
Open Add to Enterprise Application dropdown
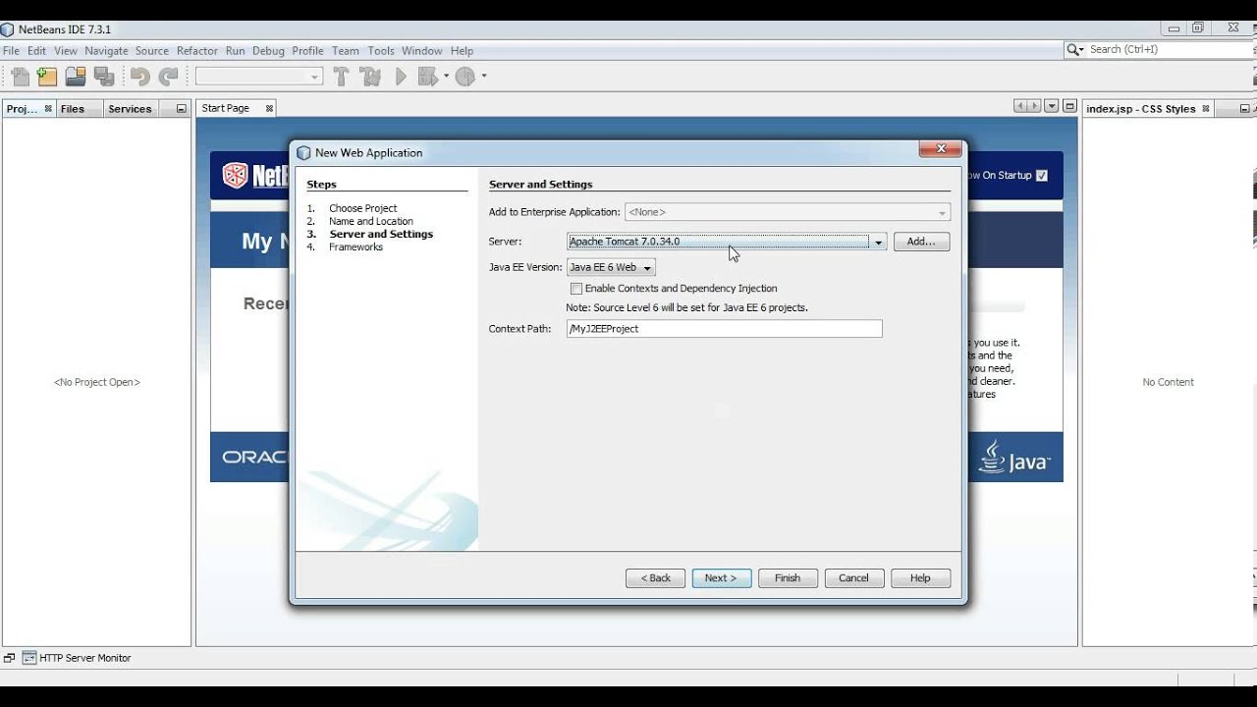788,212
